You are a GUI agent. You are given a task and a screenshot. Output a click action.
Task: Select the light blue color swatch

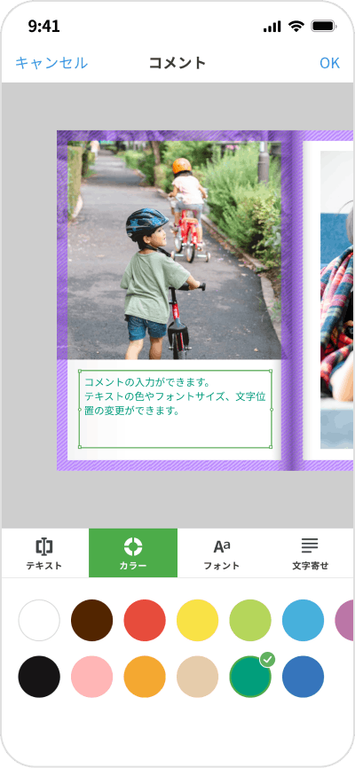pyautogui.click(x=303, y=620)
